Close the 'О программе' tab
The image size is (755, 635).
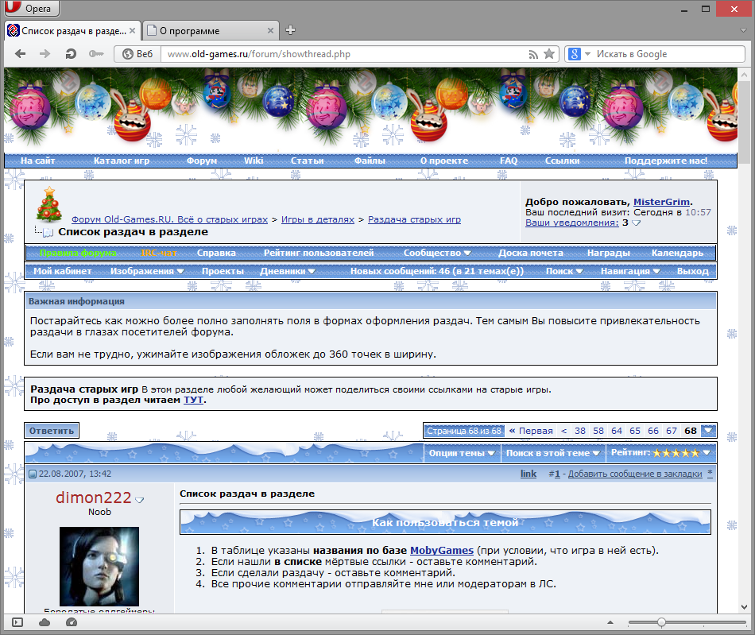point(270,31)
